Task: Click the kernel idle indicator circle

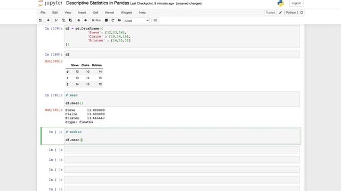Action: pos(302,13)
